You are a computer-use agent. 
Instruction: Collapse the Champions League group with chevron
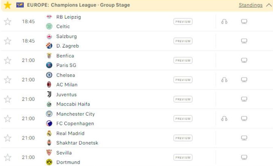click(269, 5)
